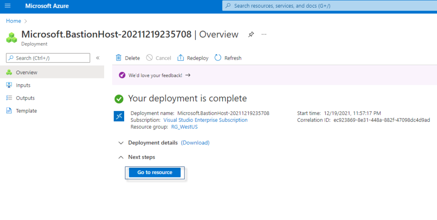Click the Deployment subtitle under the title
The image size is (437, 220).
(34, 44)
